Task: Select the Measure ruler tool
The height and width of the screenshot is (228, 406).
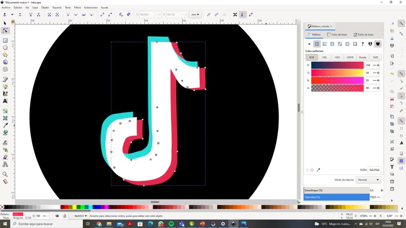Action: (x=5, y=181)
